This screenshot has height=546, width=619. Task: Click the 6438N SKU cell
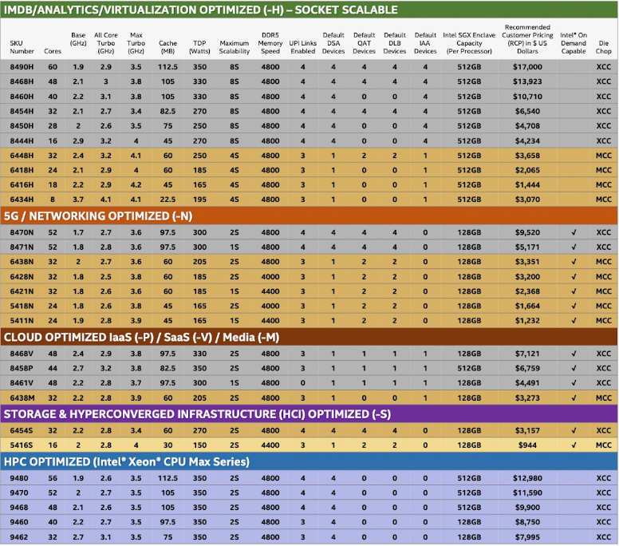[22, 262]
